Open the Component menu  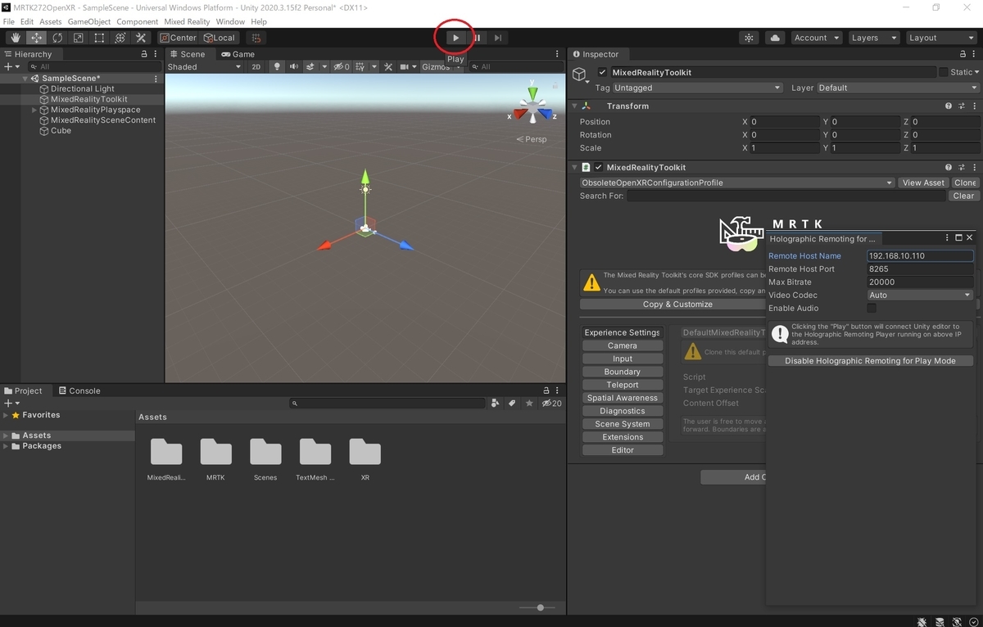click(138, 21)
